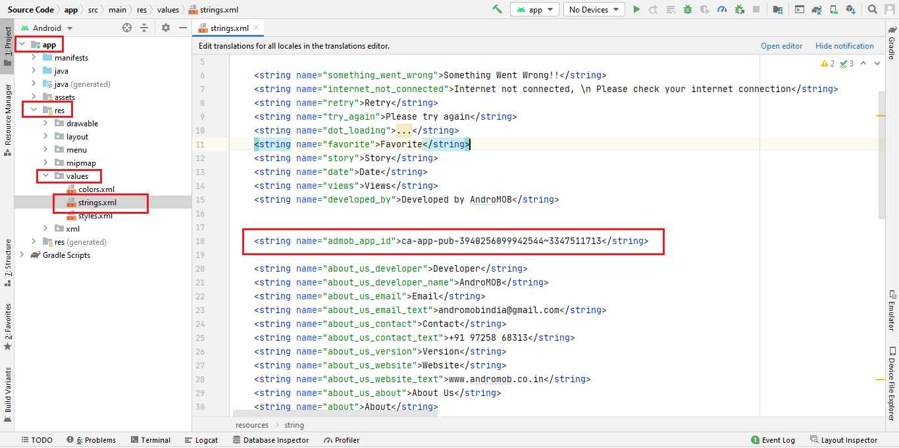Sync project with Gradle files (elephant icon)
This screenshot has height=448, width=899.
tap(817, 9)
